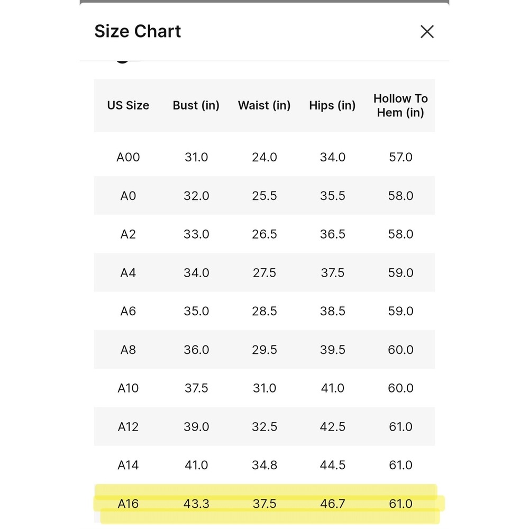Viewport: 529px width, 529px height.
Task: Click the 43.3 bust value for A16
Action: (x=196, y=504)
